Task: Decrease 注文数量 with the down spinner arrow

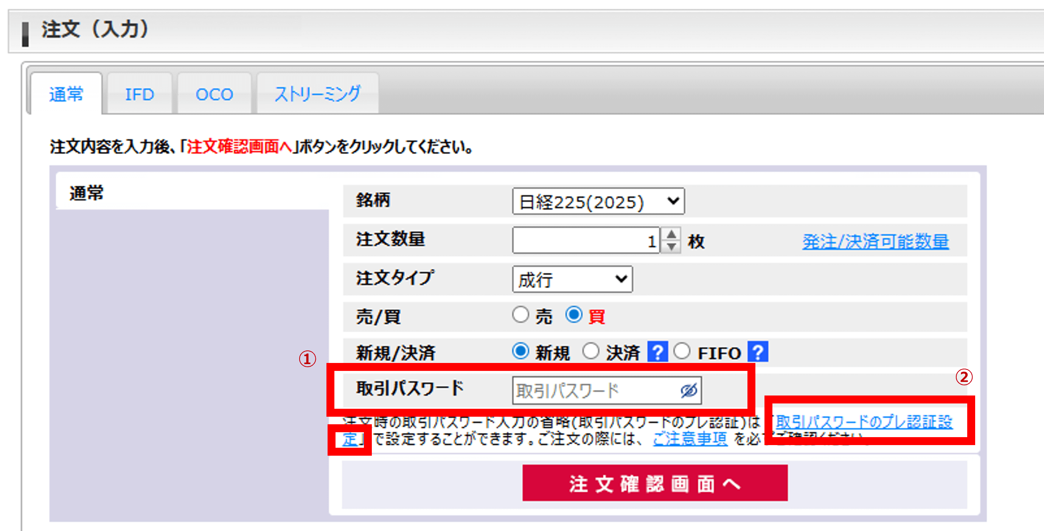Action: [671, 246]
